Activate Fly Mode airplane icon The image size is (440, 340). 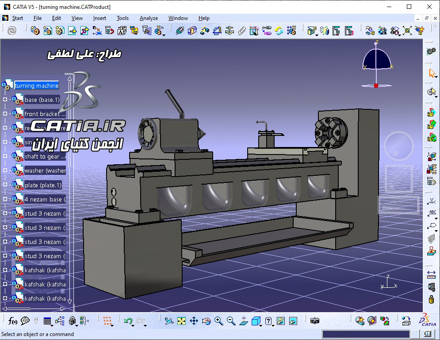(x=169, y=321)
